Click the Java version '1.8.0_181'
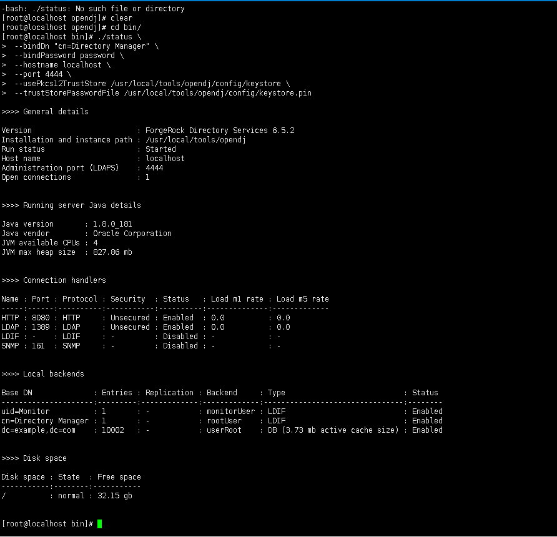Viewport: 557px width, 537px height. point(112,224)
